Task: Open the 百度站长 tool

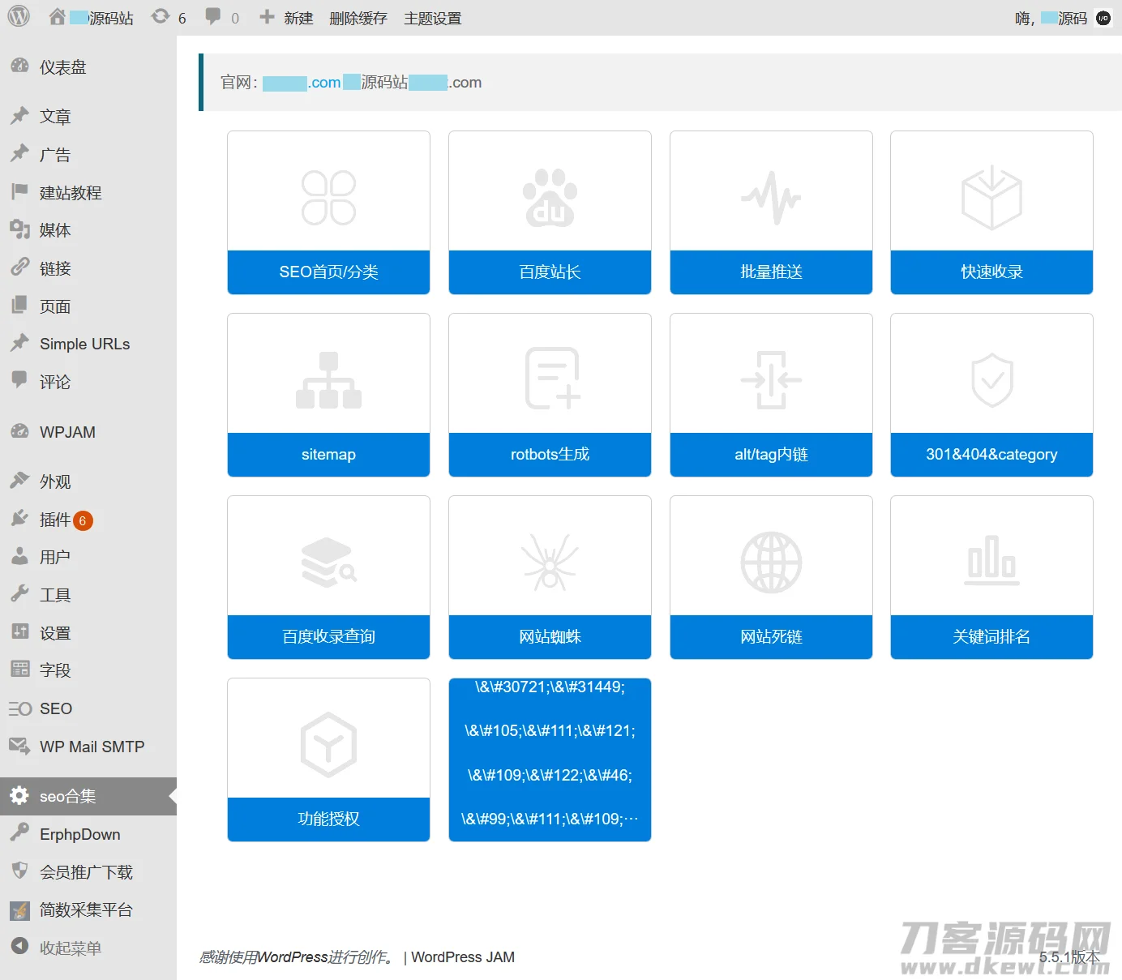Action: 549,272
